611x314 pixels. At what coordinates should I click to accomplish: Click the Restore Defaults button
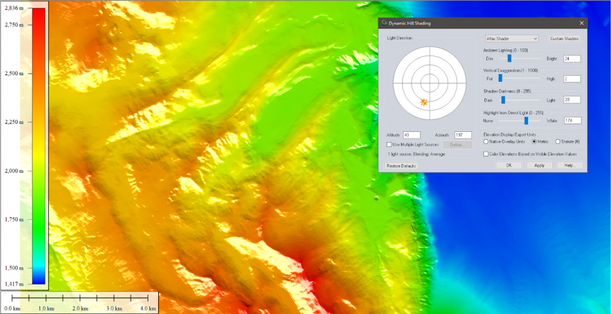[x=401, y=166]
